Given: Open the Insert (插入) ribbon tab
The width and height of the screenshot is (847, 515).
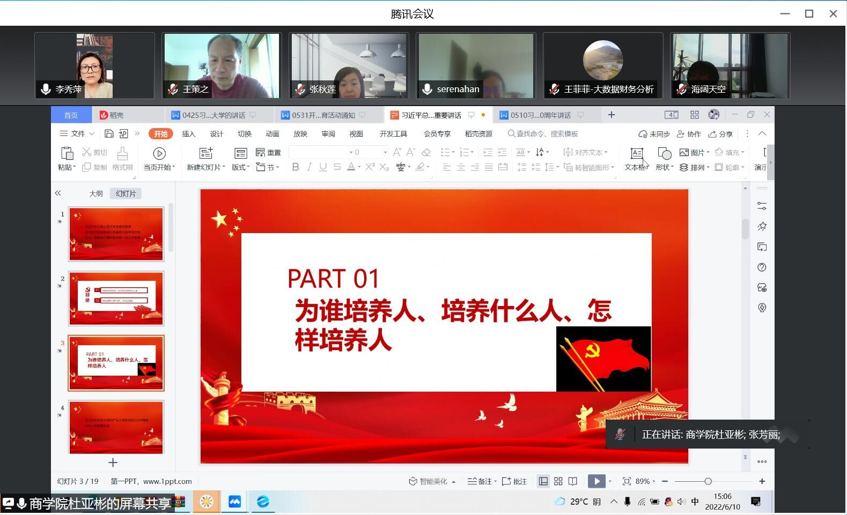Looking at the screenshot, I should [188, 134].
